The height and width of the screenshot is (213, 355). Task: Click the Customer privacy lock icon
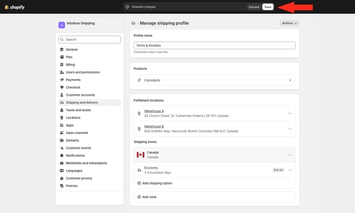coord(61,179)
